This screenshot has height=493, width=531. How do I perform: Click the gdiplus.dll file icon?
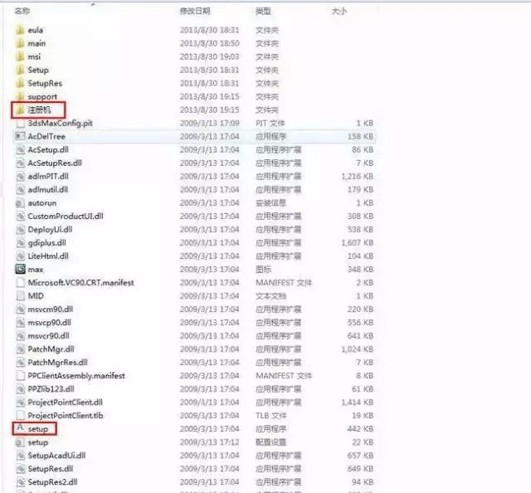coord(20,243)
